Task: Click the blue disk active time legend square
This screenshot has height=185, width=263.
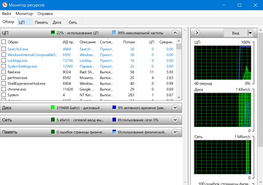Action: tap(114, 108)
